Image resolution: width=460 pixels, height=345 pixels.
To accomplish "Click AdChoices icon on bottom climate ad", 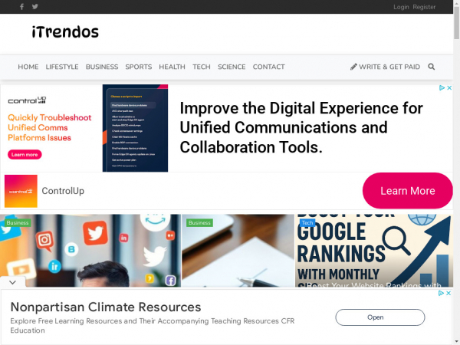I will (442, 293).
